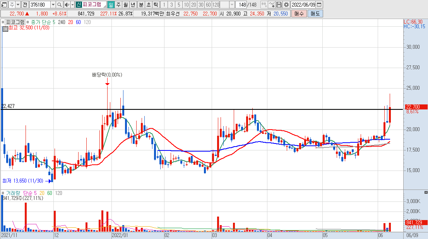Click the LC:66.30 indicator text
The height and width of the screenshot is (239, 428).
click(x=413, y=22)
